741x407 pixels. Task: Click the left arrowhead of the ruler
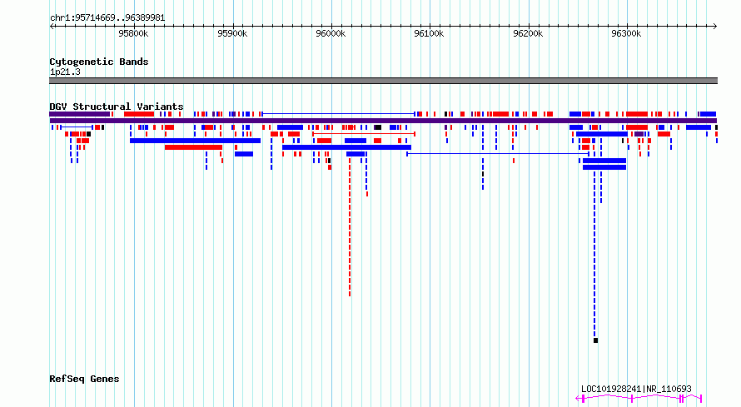(52, 27)
